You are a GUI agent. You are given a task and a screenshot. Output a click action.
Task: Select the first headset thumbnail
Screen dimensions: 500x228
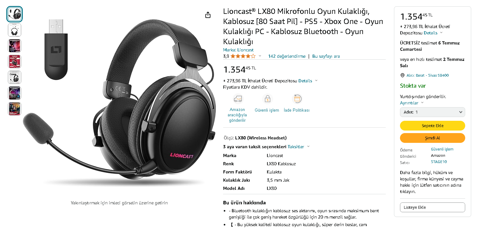15,14
